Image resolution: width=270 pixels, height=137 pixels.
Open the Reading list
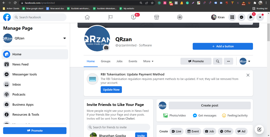260,8
